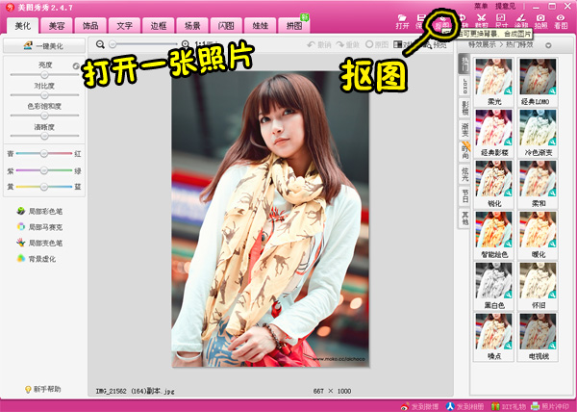Click the 打开 (Open) icon in top toolbar
The height and width of the screenshot is (412, 577).
click(402, 21)
